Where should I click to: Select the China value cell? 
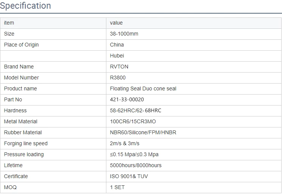[194, 45]
